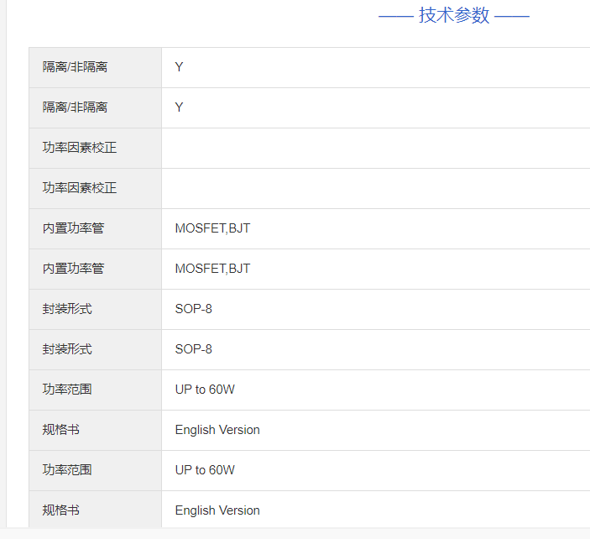Screen dimensions: 590x539
Task: Select the lower 内置功率管 label
Action: point(74,269)
